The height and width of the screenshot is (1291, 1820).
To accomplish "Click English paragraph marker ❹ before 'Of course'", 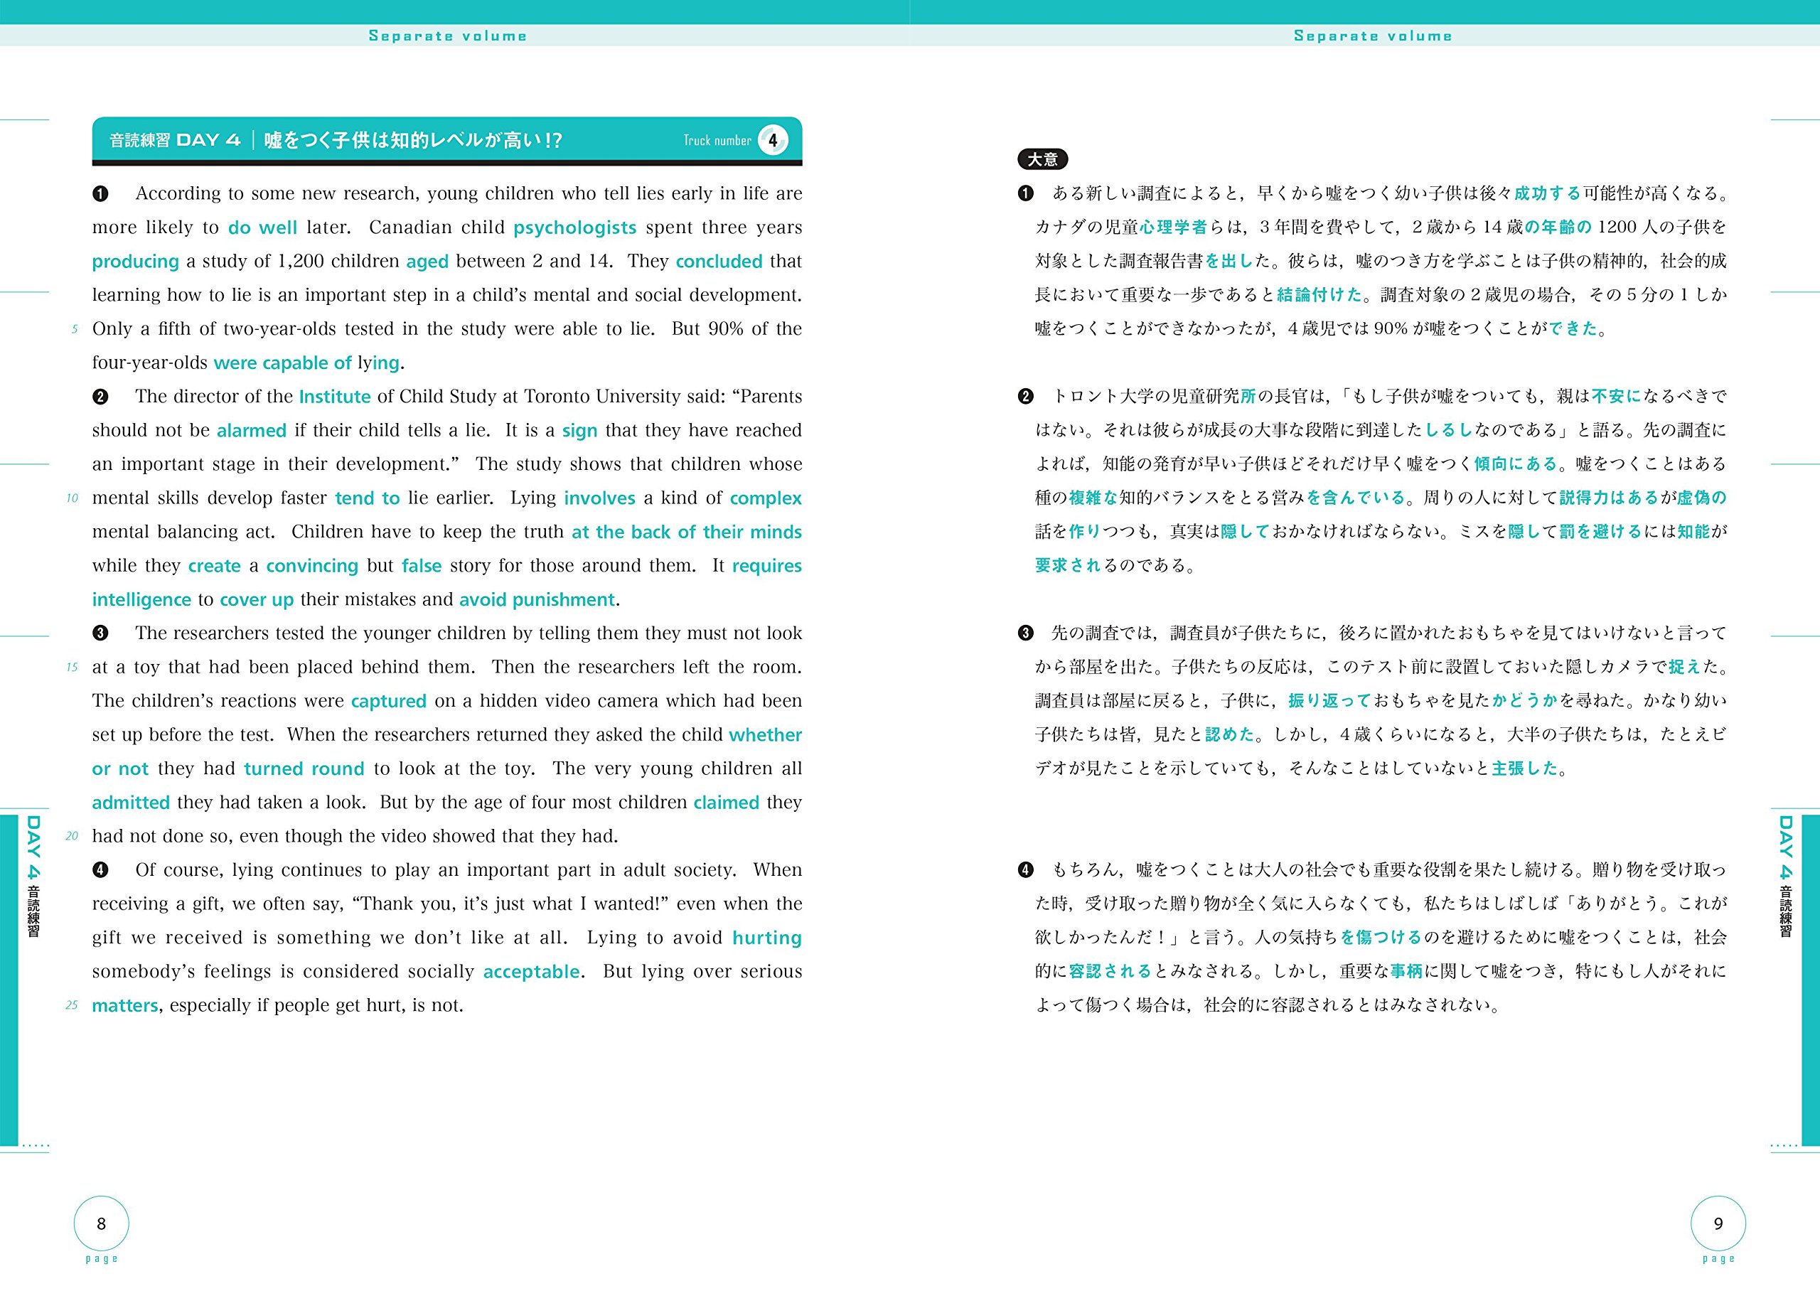I will [x=100, y=870].
